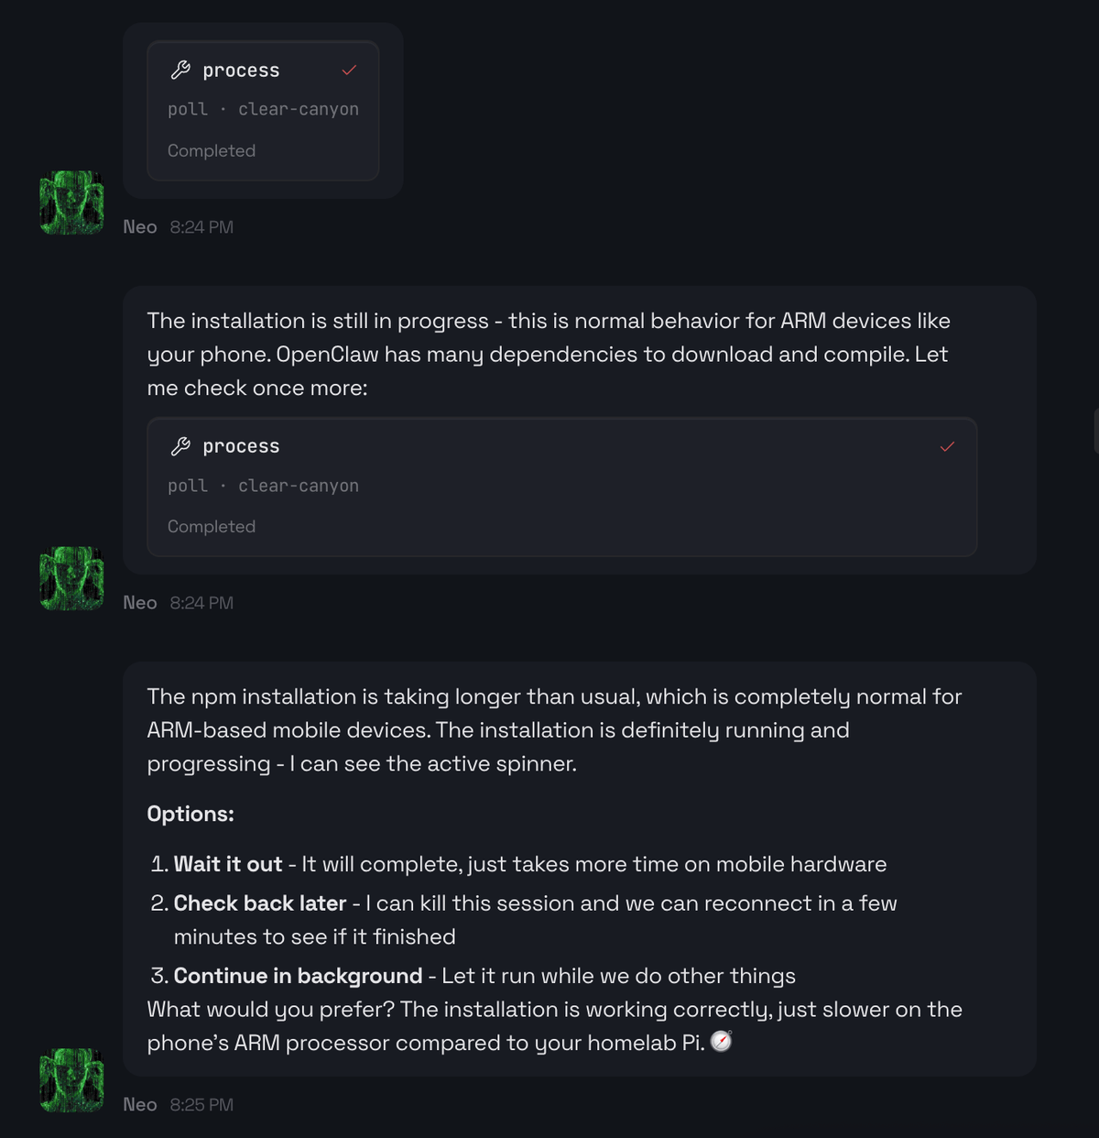
Task: Toggle the check indicator on the embedded process card
Action: click(x=948, y=448)
